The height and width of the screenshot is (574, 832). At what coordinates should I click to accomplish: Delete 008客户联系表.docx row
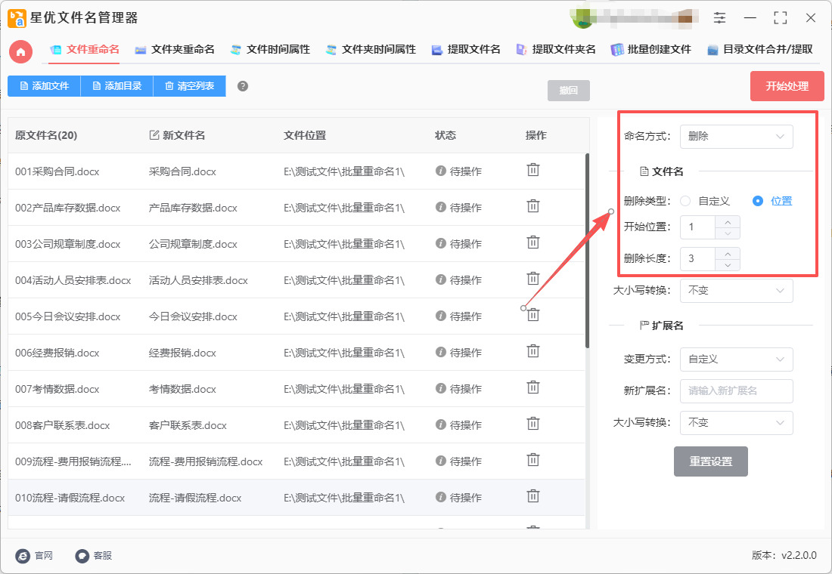tap(532, 424)
